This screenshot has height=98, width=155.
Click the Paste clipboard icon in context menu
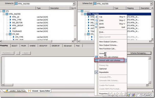point(96,24)
